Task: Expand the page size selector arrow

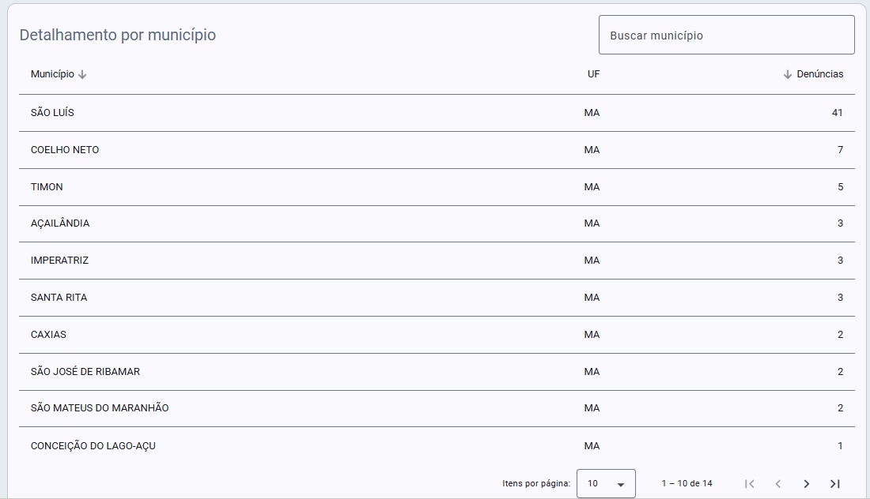Action: (621, 485)
